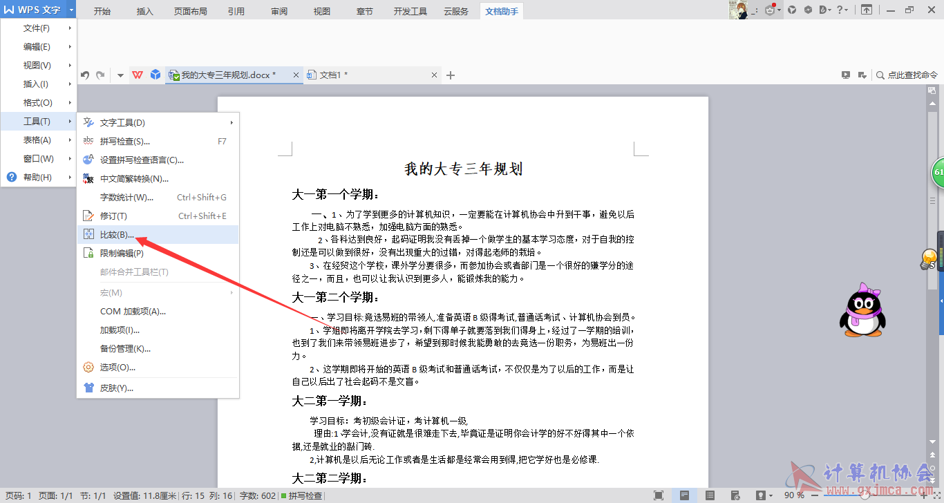Click the green circular 61 badge
The height and width of the screenshot is (503, 944).
click(x=938, y=173)
